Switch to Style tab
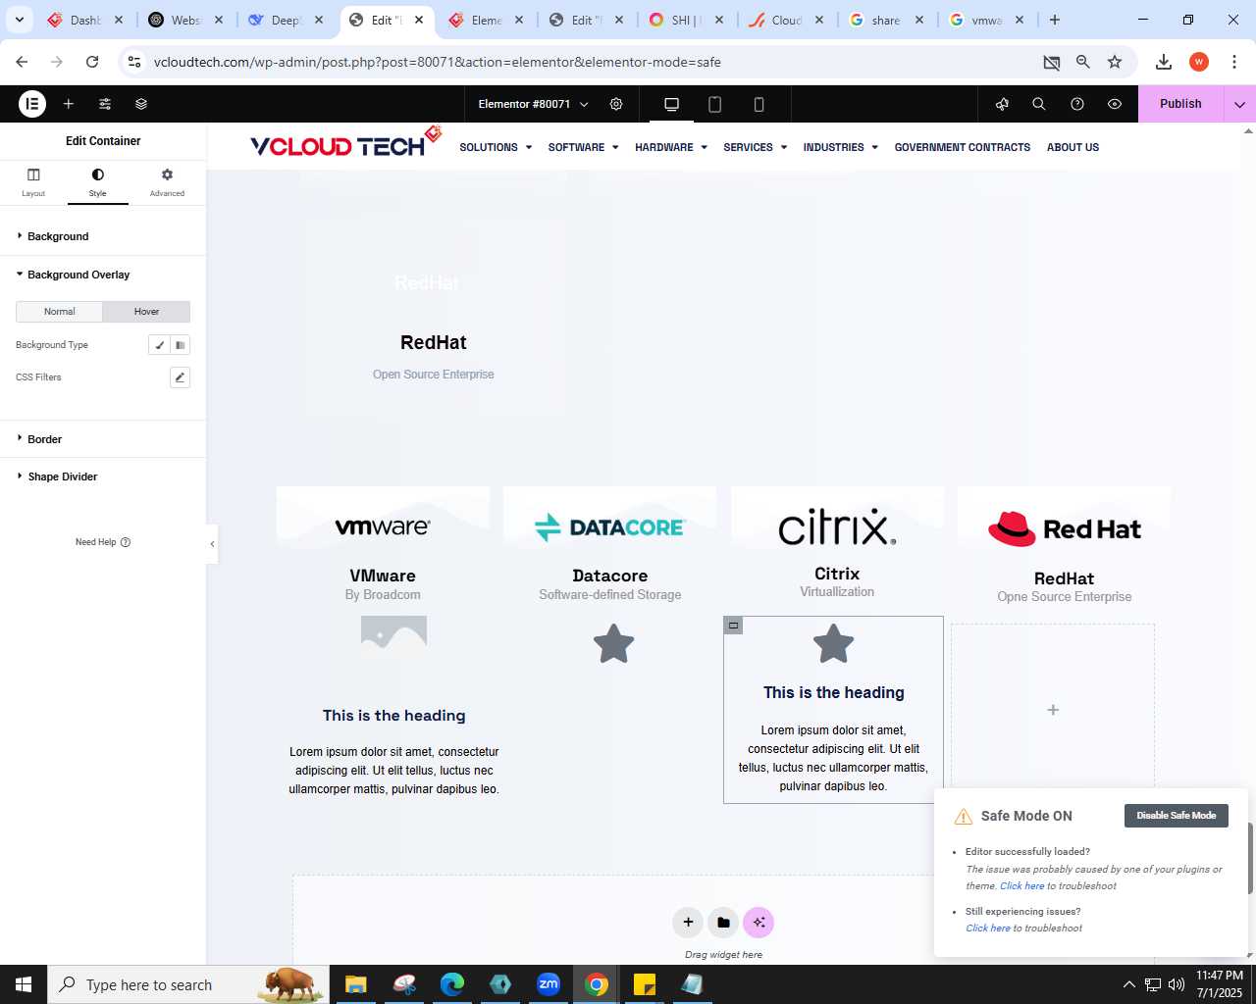This screenshot has height=1004, width=1256. (x=97, y=182)
